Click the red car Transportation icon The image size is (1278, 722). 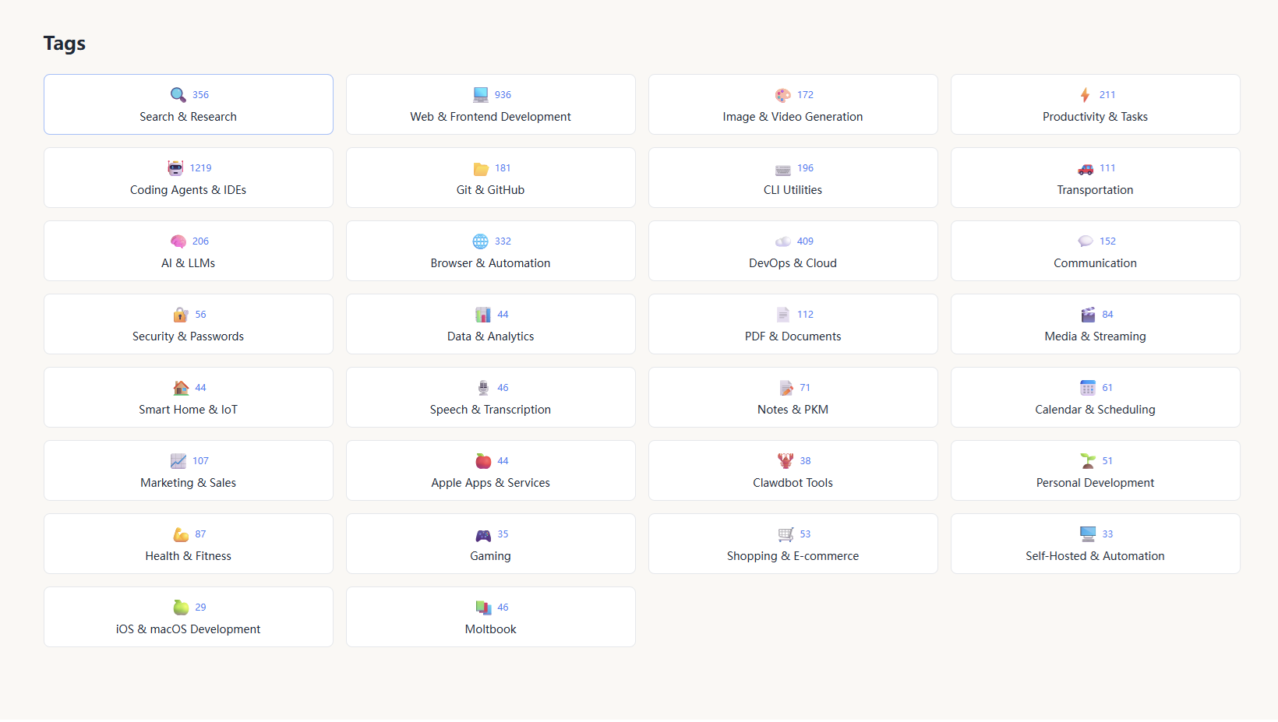[1086, 168]
